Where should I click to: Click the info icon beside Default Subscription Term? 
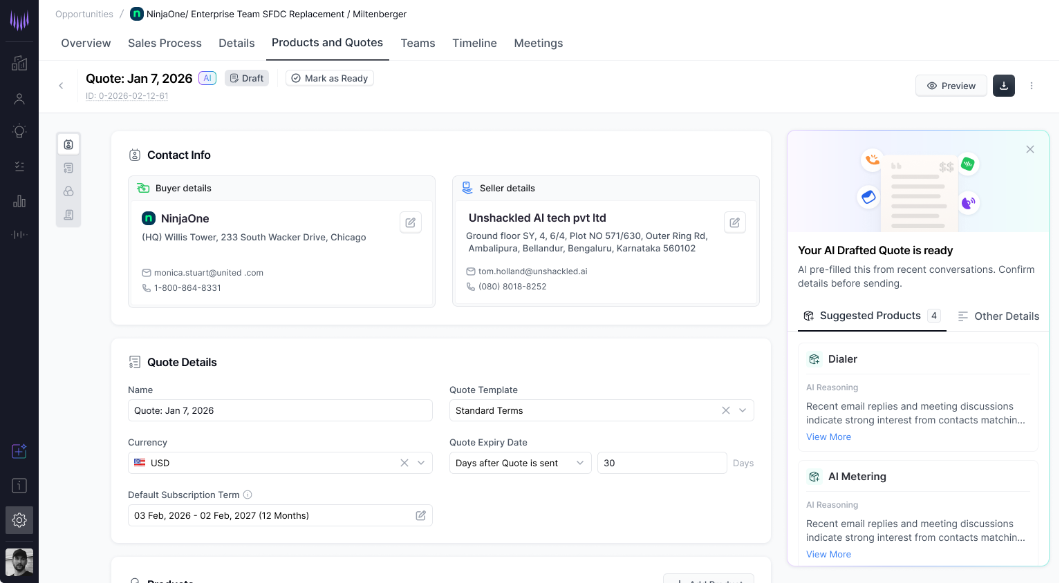pyautogui.click(x=248, y=495)
